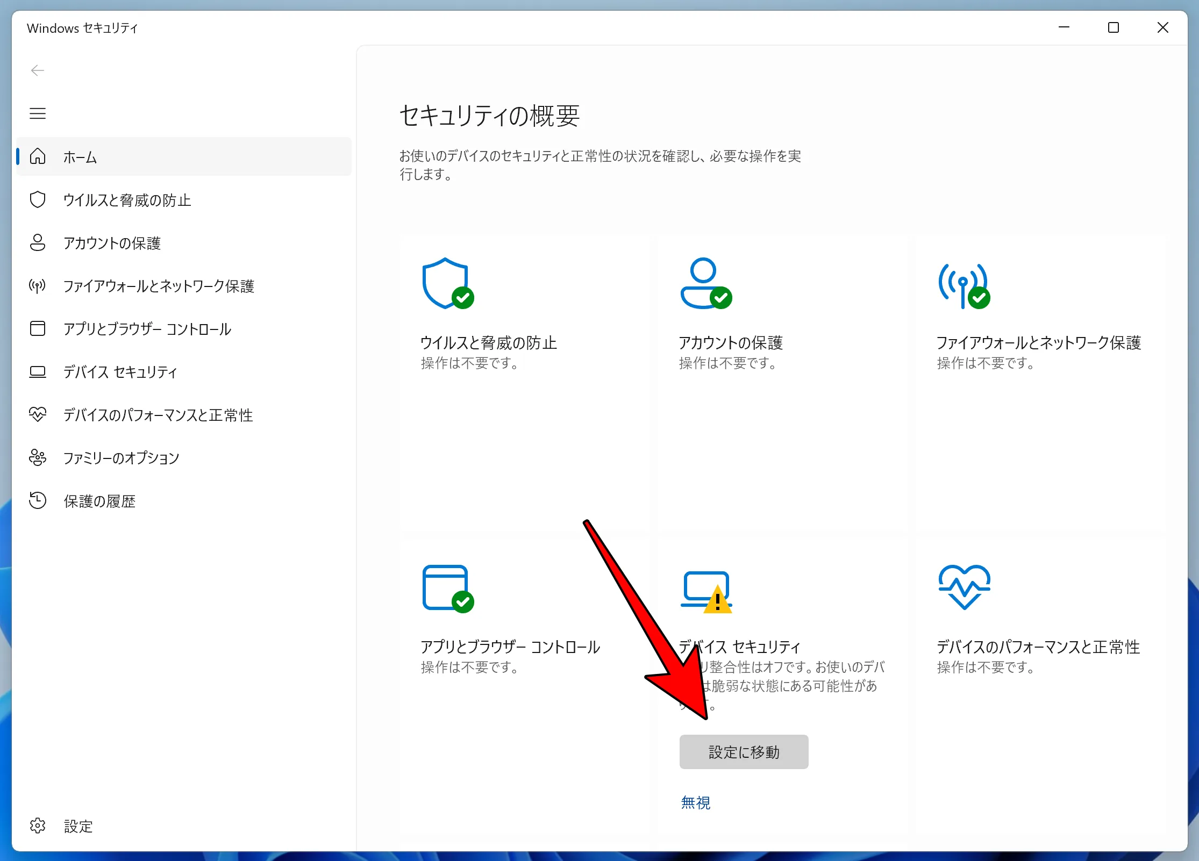Select ウイルスと脅威の防止 shield icon in sidebar
The width and height of the screenshot is (1199, 861).
click(37, 199)
